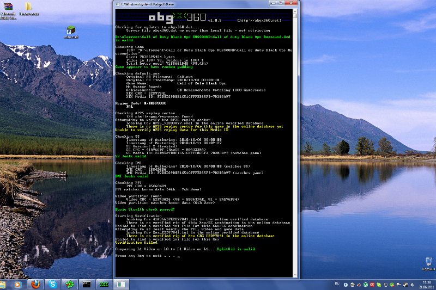Click the RU language indicator in the tray

tap(337, 284)
